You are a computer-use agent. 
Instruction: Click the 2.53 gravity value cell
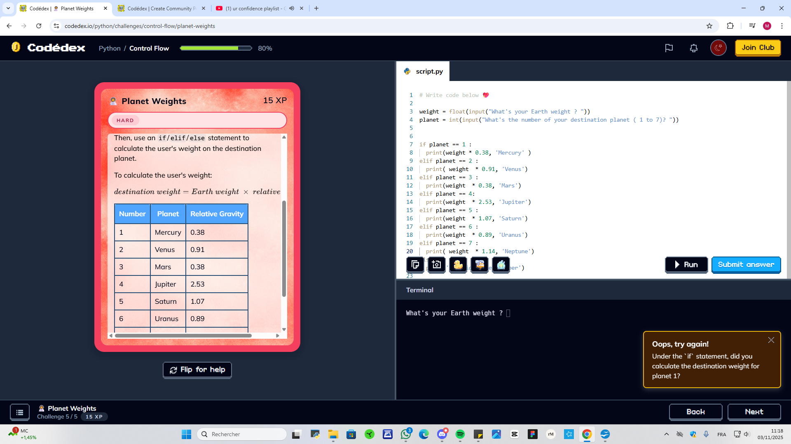(217, 284)
